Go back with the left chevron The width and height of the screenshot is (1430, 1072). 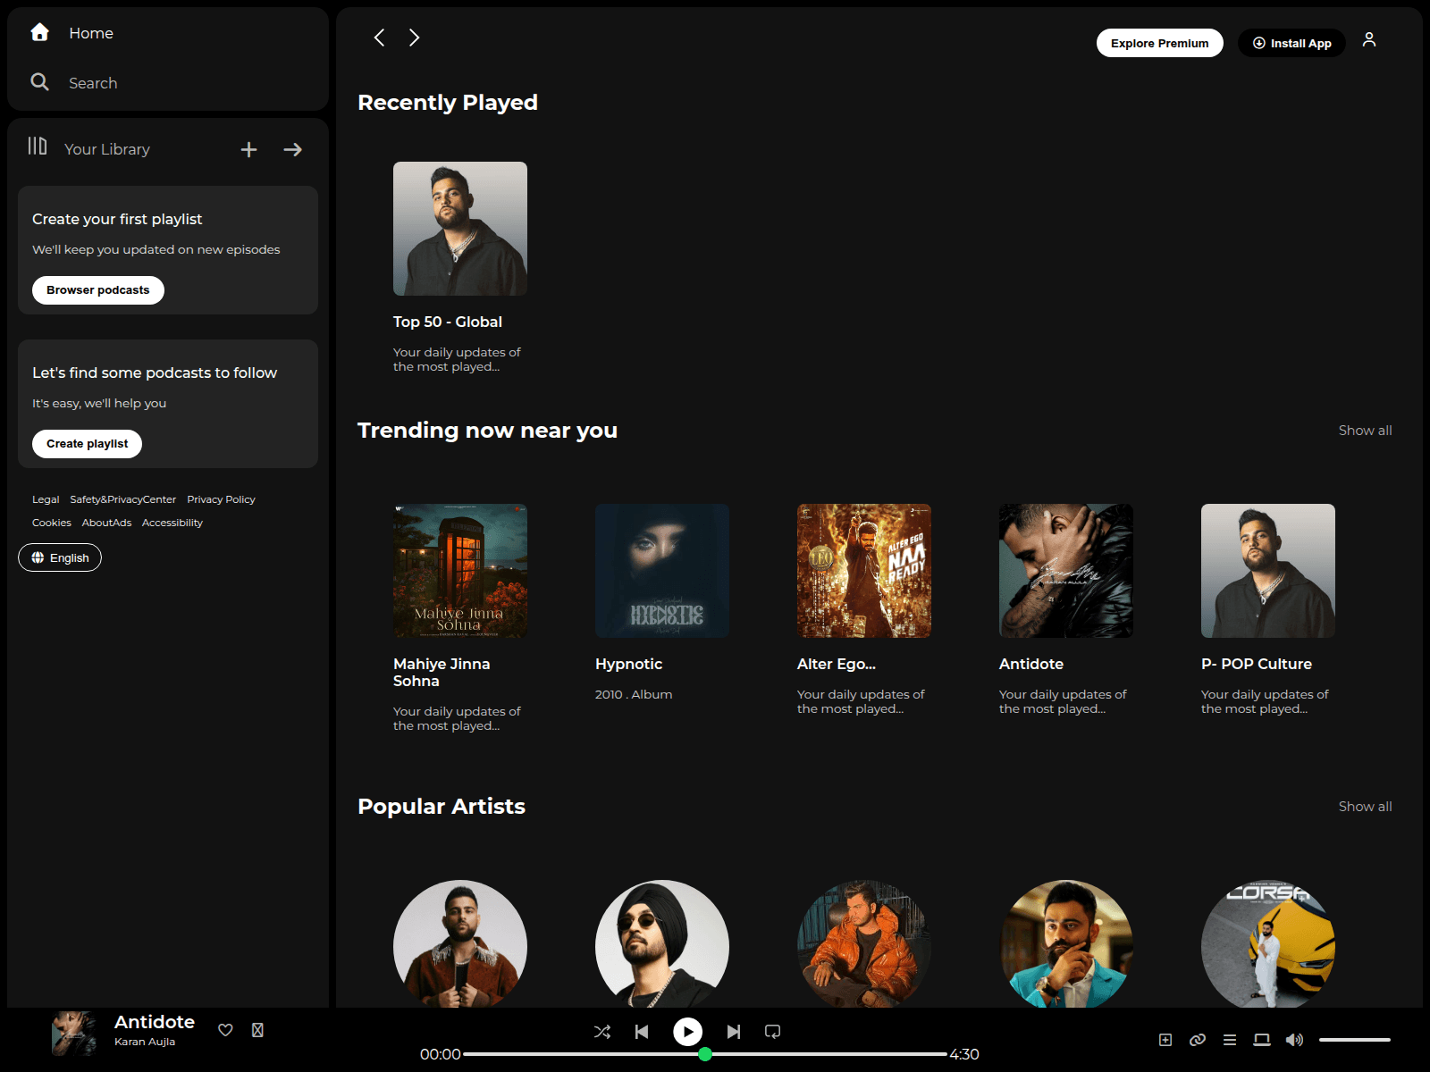coord(380,38)
